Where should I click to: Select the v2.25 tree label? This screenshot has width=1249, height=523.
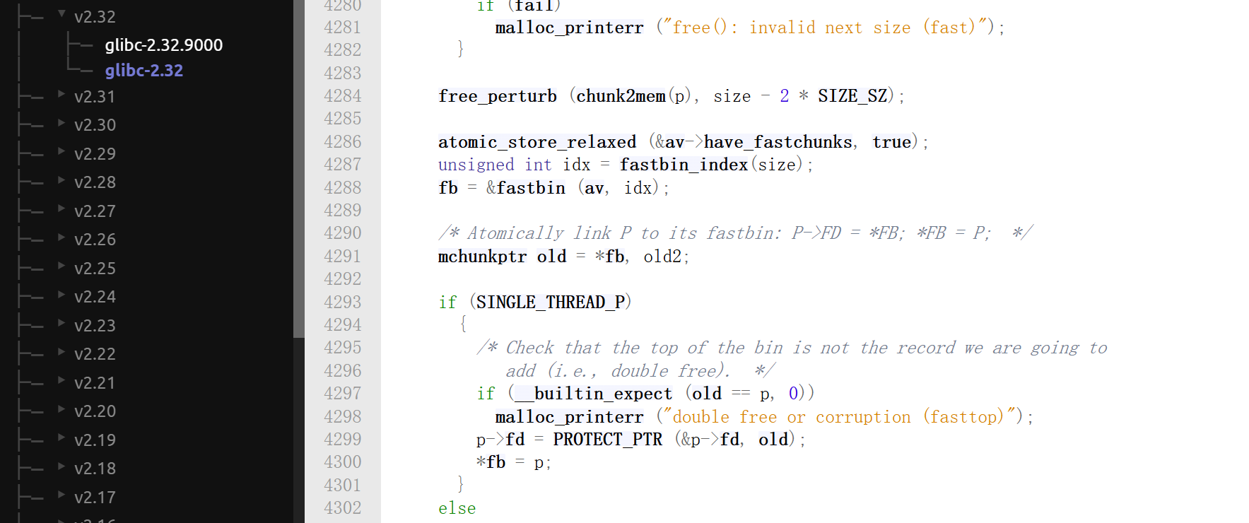pyautogui.click(x=95, y=269)
